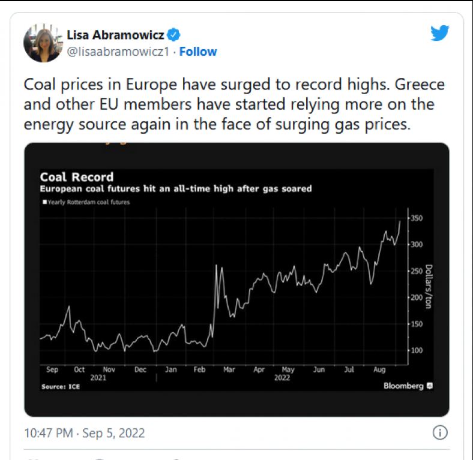The height and width of the screenshot is (460, 473).
Task: Select the Mar label on time axis
Action: 229,369
